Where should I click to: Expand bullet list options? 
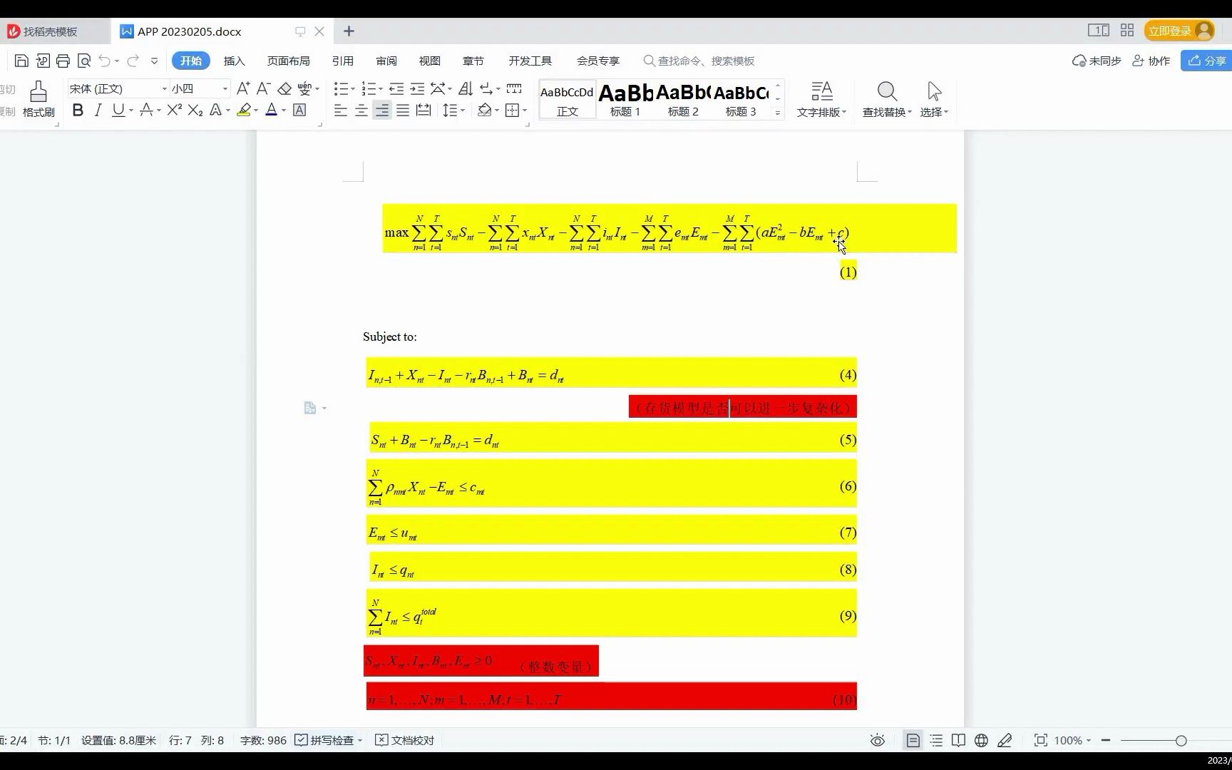[353, 89]
